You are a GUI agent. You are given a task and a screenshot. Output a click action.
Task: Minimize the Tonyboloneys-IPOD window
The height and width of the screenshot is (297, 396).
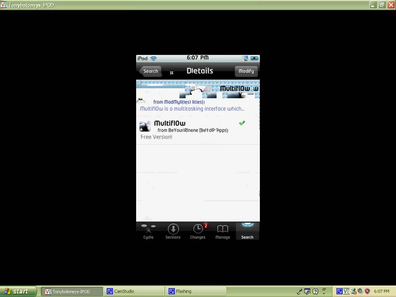(373, 5)
